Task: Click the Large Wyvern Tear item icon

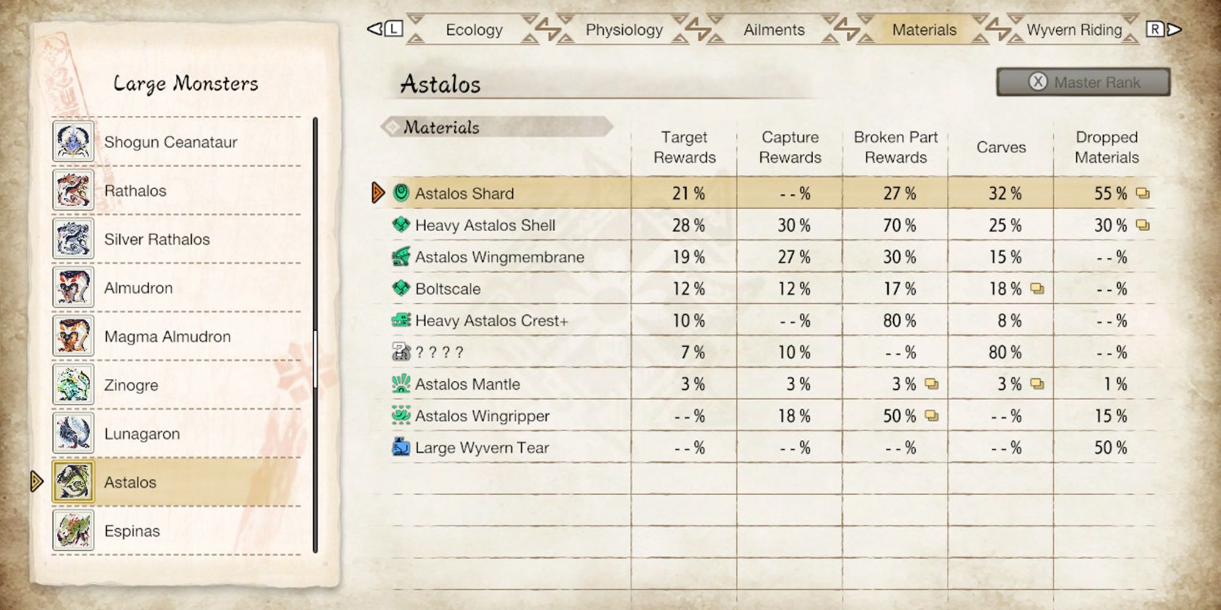Action: tap(401, 447)
